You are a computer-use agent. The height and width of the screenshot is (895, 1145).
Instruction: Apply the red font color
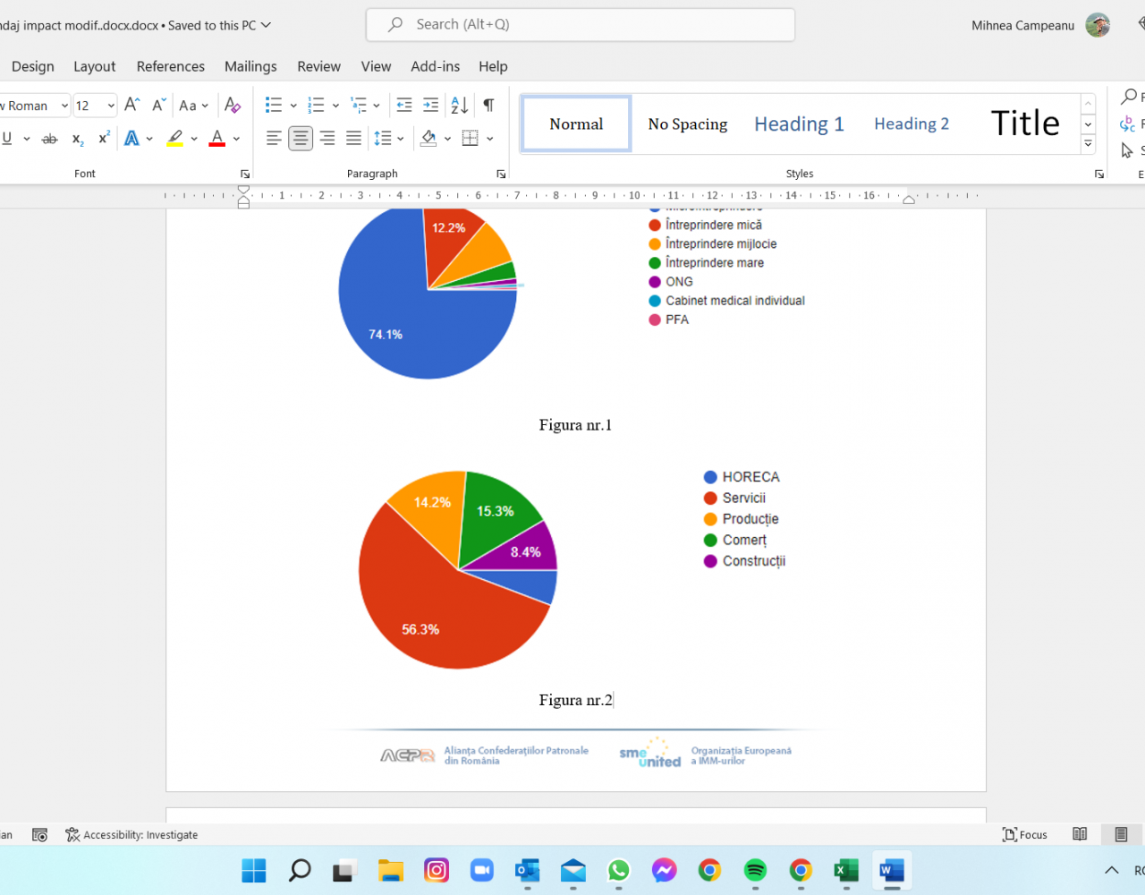click(216, 139)
